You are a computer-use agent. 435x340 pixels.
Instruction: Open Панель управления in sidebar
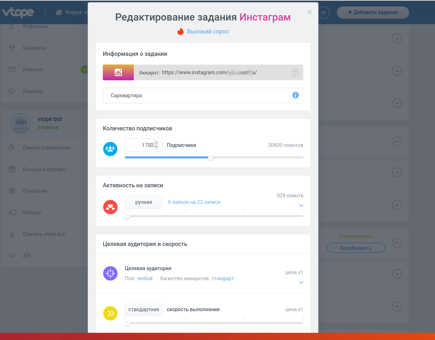click(46, 148)
